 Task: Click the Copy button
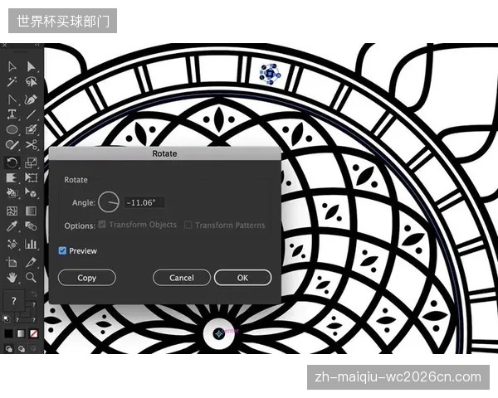pos(87,278)
